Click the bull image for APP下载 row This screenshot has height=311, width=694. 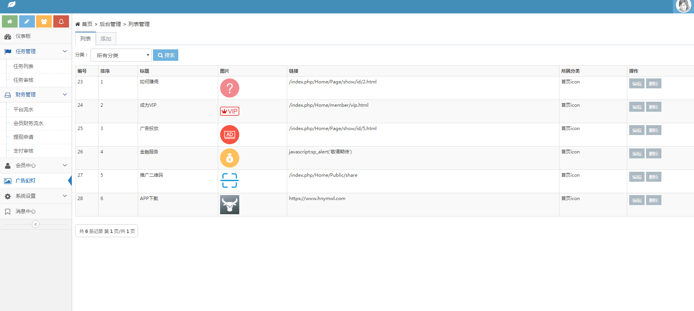pyautogui.click(x=229, y=205)
